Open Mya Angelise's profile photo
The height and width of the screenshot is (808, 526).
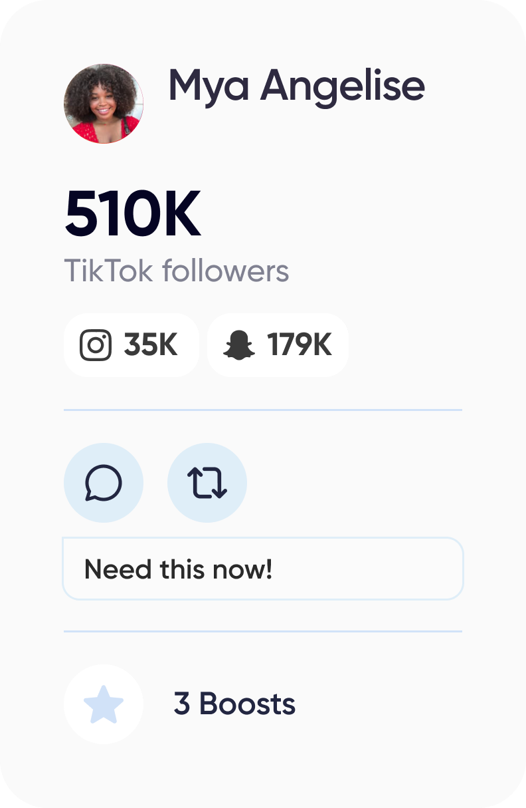104,104
